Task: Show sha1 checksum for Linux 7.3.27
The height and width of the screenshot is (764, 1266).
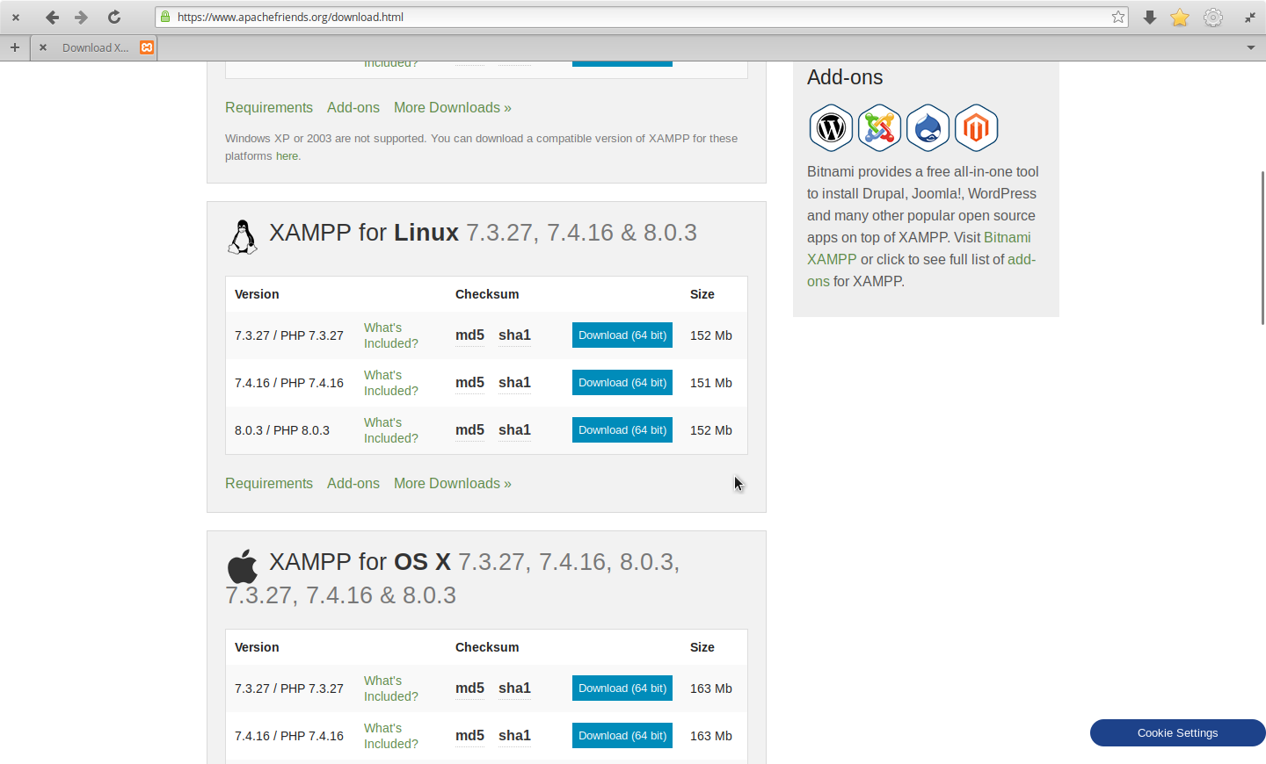Action: [x=514, y=335]
